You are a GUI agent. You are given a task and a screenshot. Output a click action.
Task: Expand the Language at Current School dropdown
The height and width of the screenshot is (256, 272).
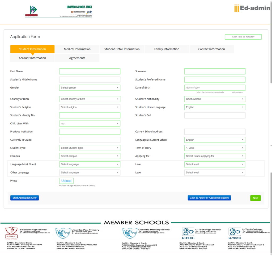pyautogui.click(x=215, y=140)
